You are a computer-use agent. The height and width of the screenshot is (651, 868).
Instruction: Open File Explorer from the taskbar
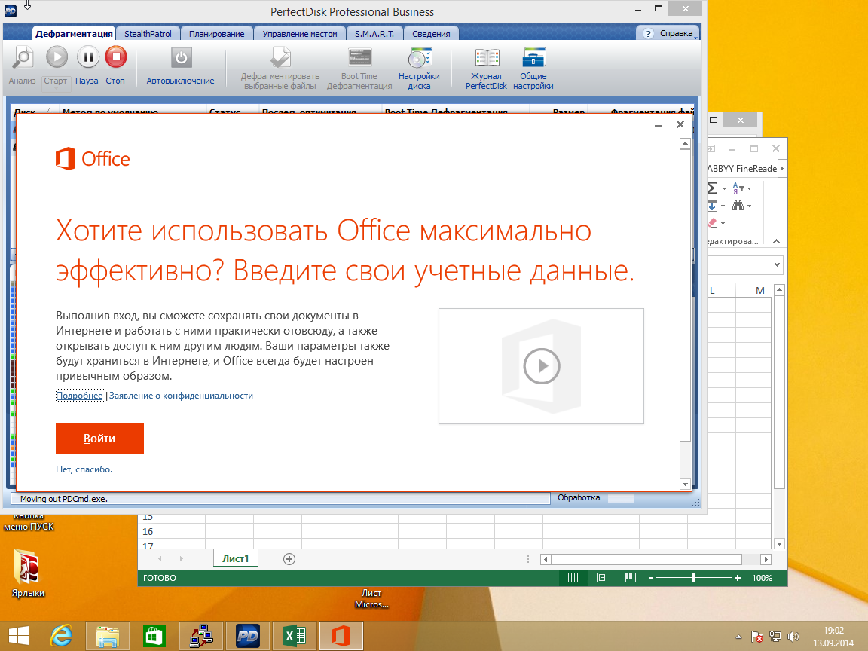click(x=108, y=636)
